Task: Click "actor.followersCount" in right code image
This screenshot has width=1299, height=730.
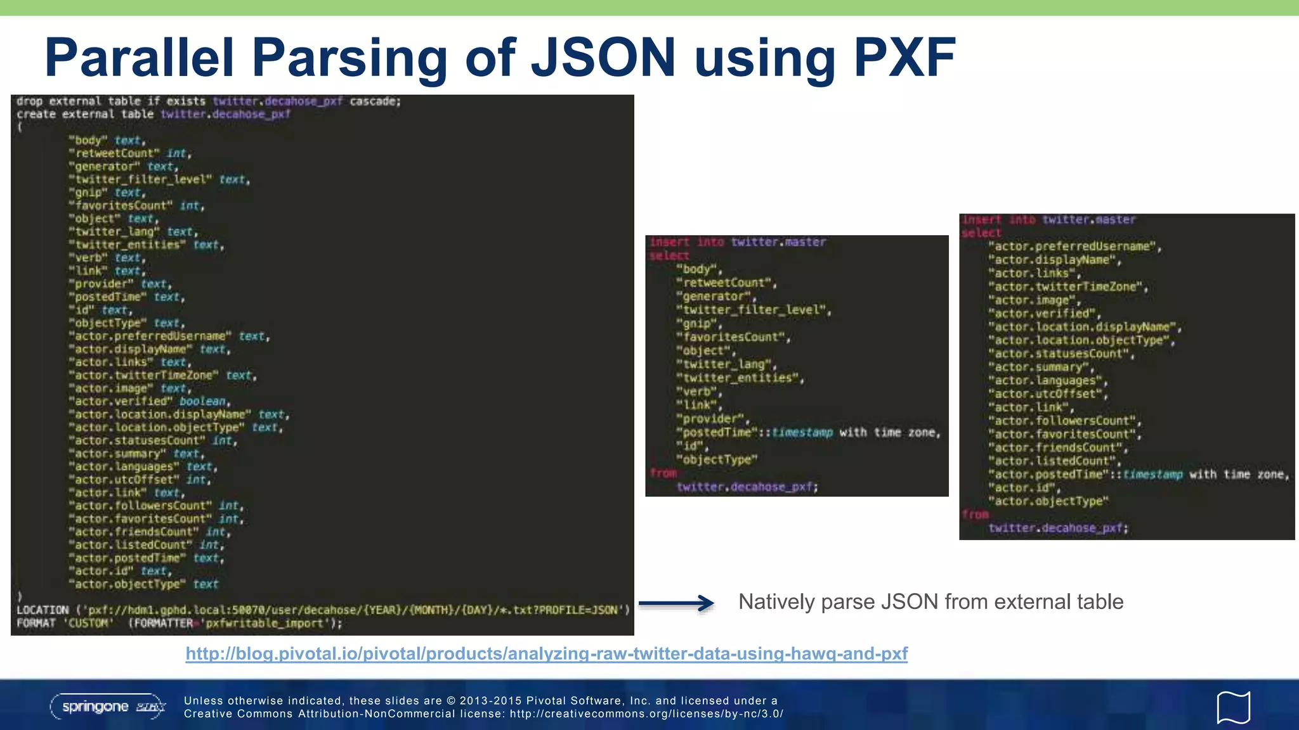Action: (x=1066, y=421)
